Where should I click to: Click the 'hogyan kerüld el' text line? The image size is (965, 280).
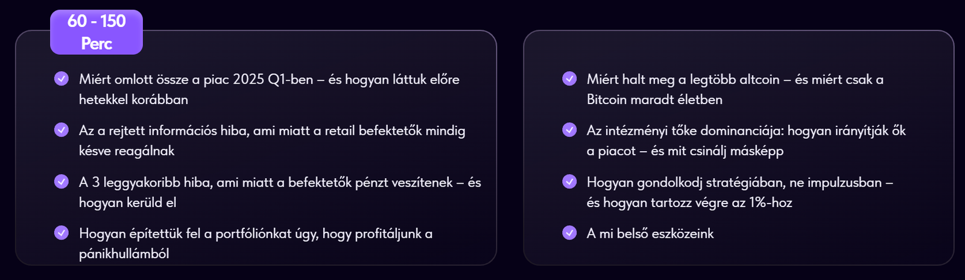point(128,202)
